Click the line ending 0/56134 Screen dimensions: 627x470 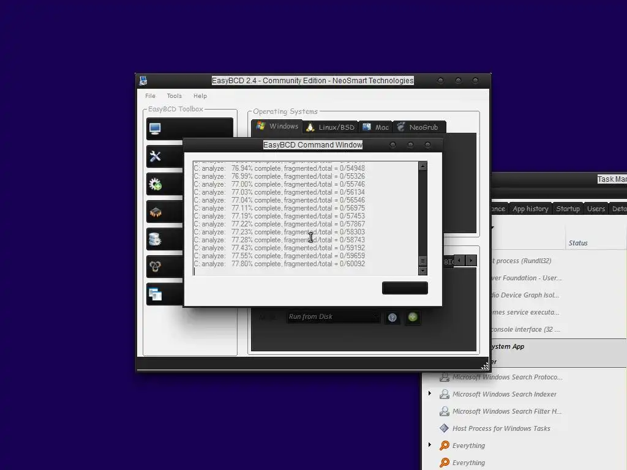pos(279,192)
